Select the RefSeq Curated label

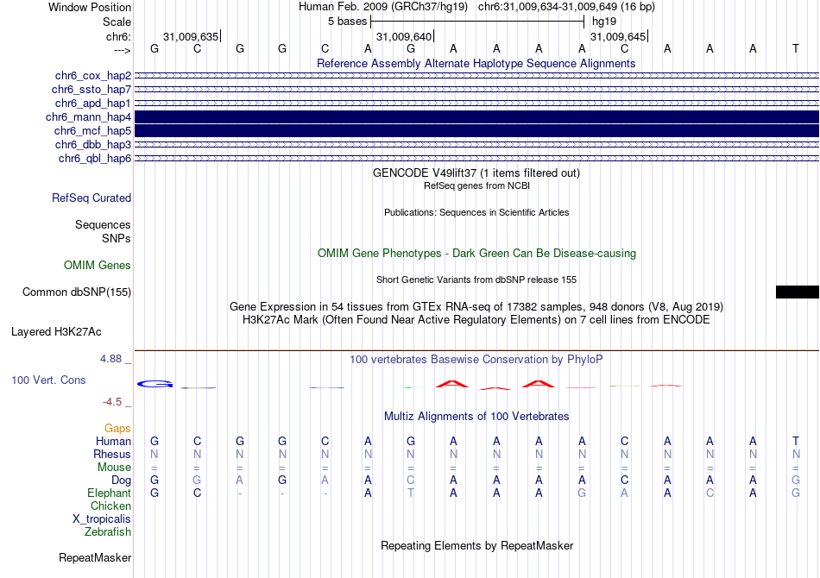[91, 198]
